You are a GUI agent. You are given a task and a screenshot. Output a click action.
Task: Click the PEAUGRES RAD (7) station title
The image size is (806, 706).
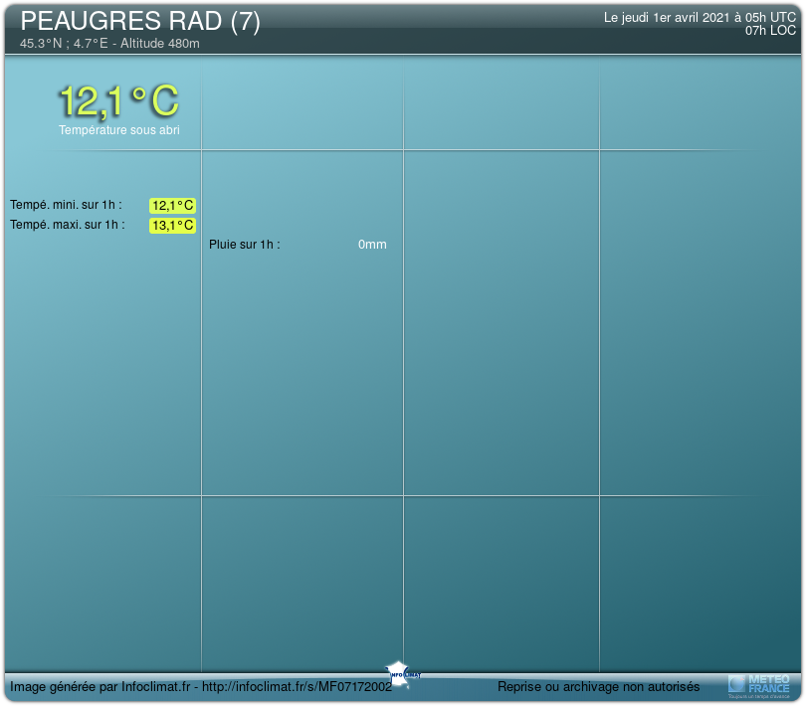click(139, 23)
